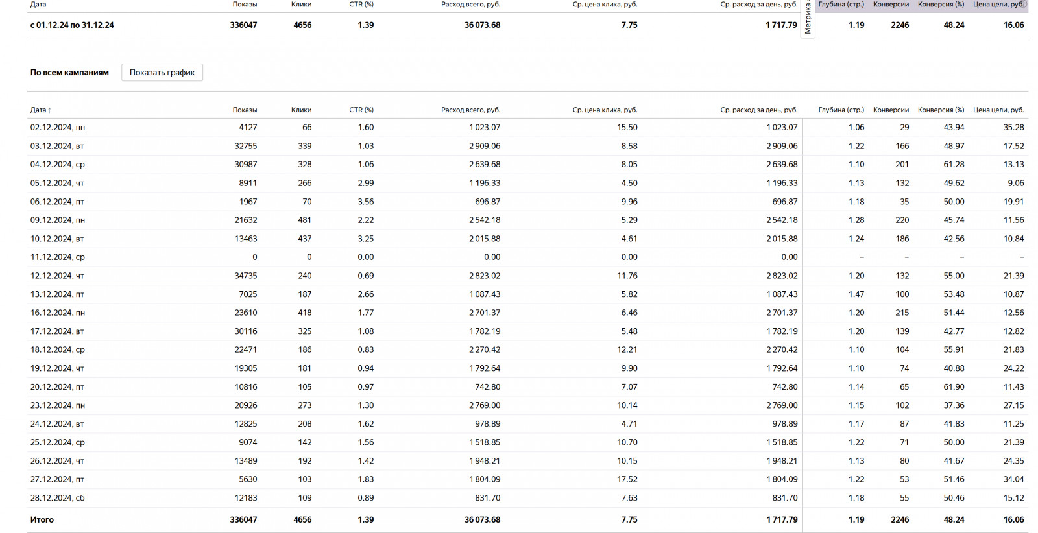This screenshot has width=1038, height=533.
Task: Select the 02.12.2024, пн date row
Action: pyautogui.click(x=58, y=128)
